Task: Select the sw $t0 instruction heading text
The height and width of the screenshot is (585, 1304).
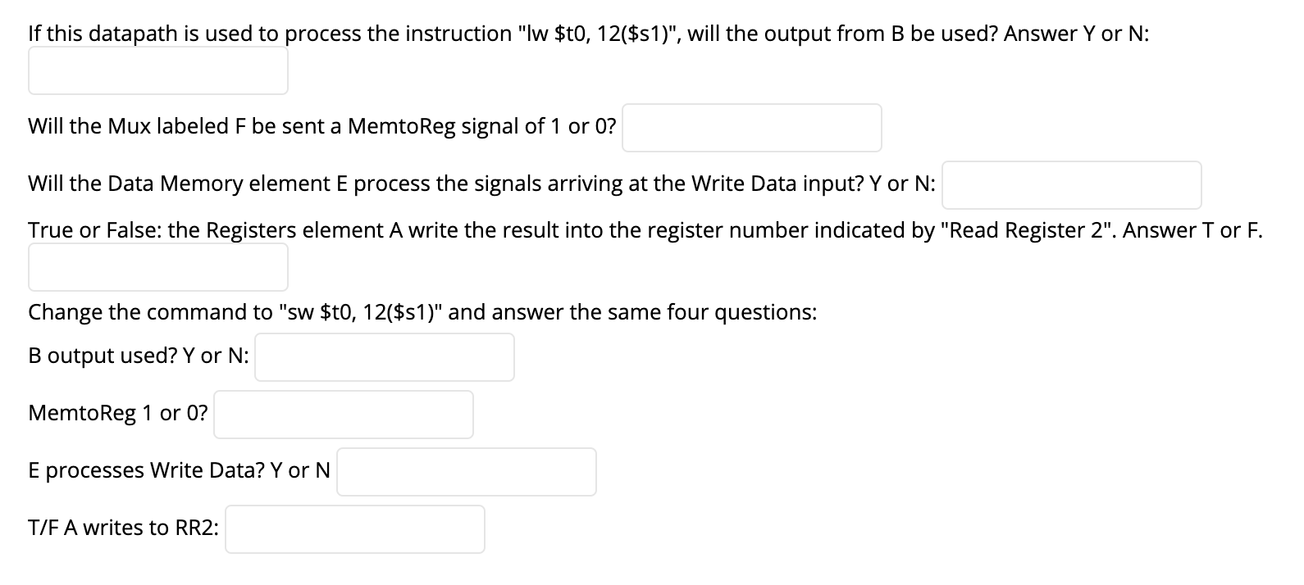Action: (421, 311)
